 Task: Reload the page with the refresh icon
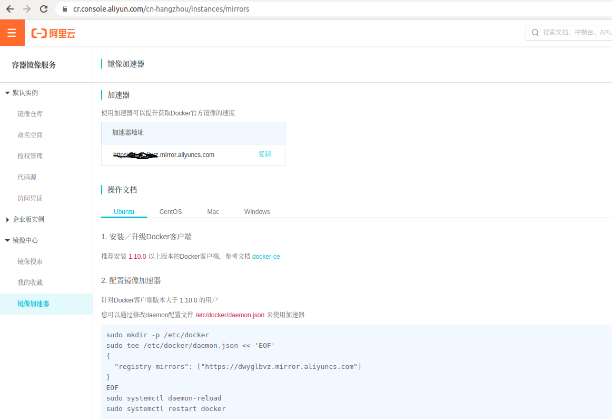(44, 9)
